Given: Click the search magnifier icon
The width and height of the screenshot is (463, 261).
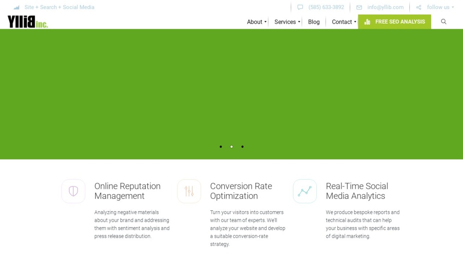Looking at the screenshot, I should pos(444,21).
